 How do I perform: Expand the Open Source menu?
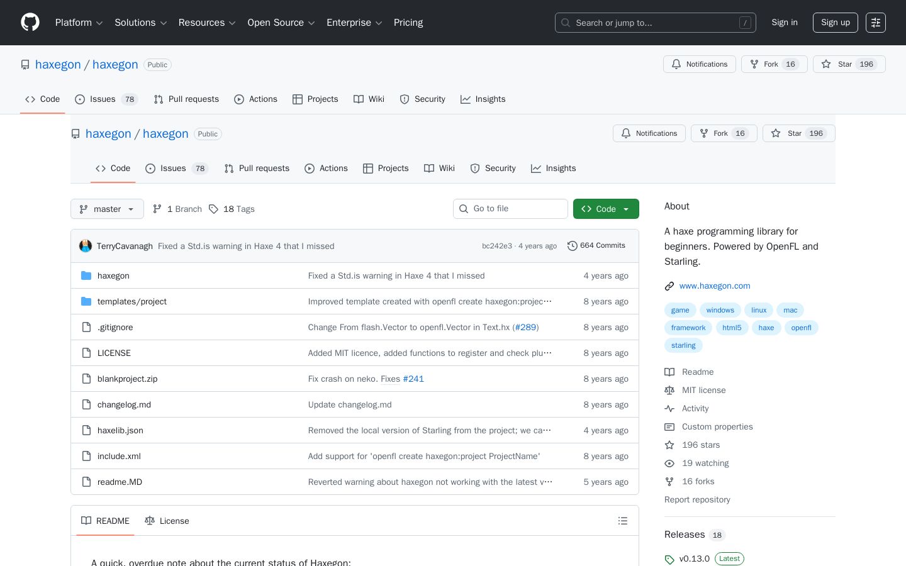tap(281, 23)
